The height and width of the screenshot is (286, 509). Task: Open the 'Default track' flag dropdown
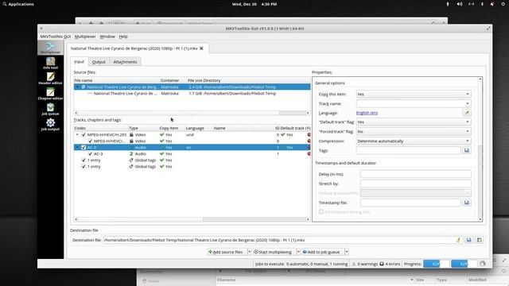point(414,122)
